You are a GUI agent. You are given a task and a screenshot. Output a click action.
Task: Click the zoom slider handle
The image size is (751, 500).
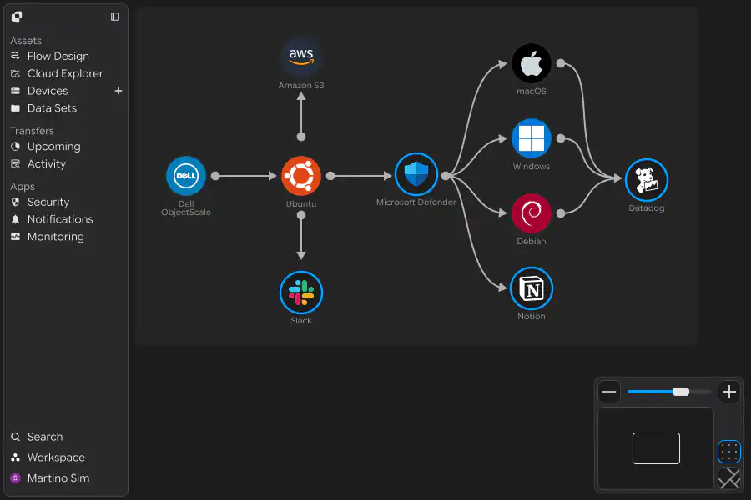(x=681, y=392)
